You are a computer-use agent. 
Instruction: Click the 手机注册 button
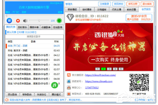[133, 4]
